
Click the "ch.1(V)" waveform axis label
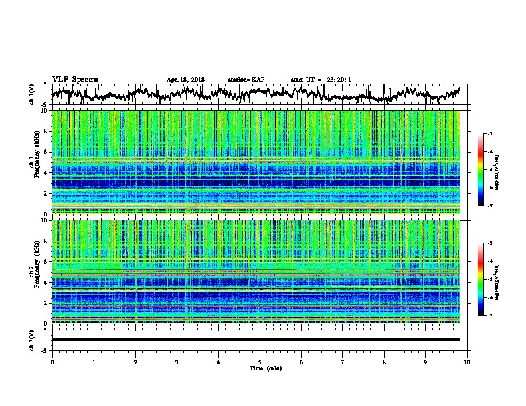[31, 94]
